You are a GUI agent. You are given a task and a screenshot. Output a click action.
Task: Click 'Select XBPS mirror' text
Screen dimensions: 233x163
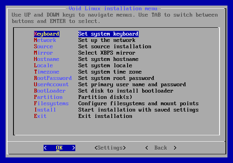pyautogui.click(x=107, y=53)
